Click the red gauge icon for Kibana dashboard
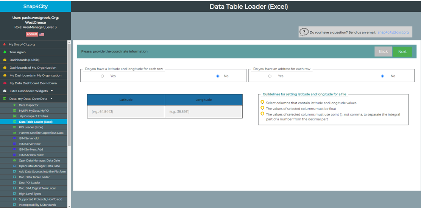This screenshot has width=421, height=208. 5,83
